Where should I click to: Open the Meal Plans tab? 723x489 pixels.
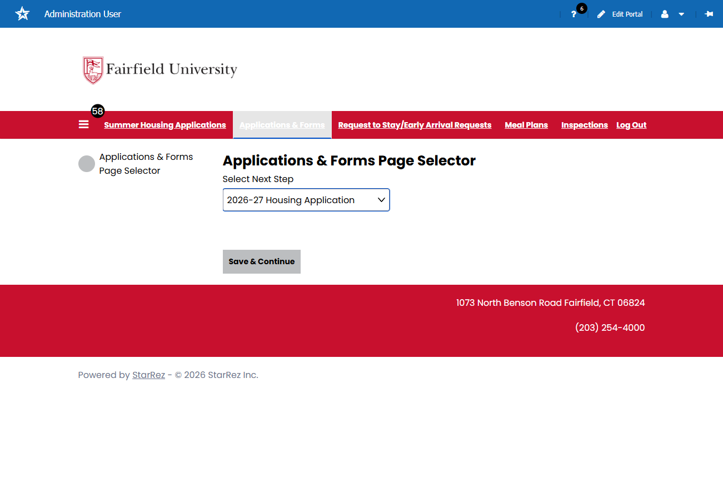526,125
